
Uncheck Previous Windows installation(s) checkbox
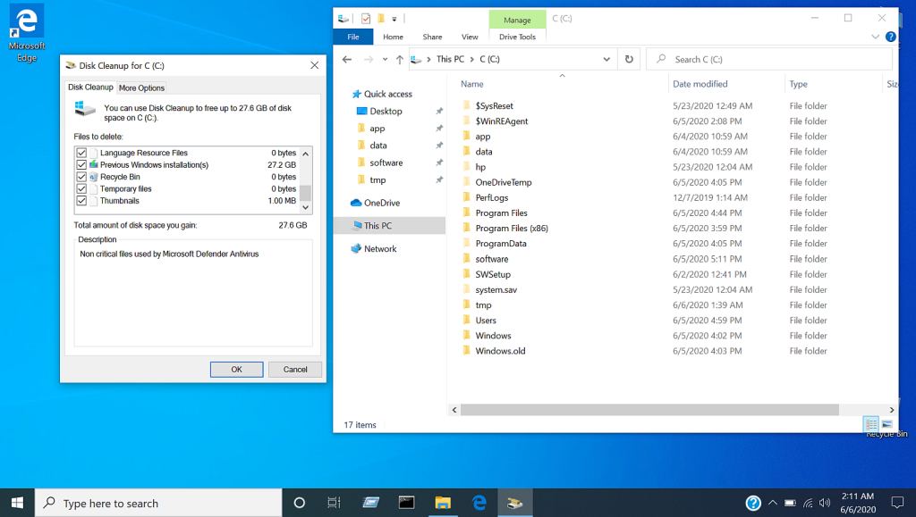click(x=81, y=165)
